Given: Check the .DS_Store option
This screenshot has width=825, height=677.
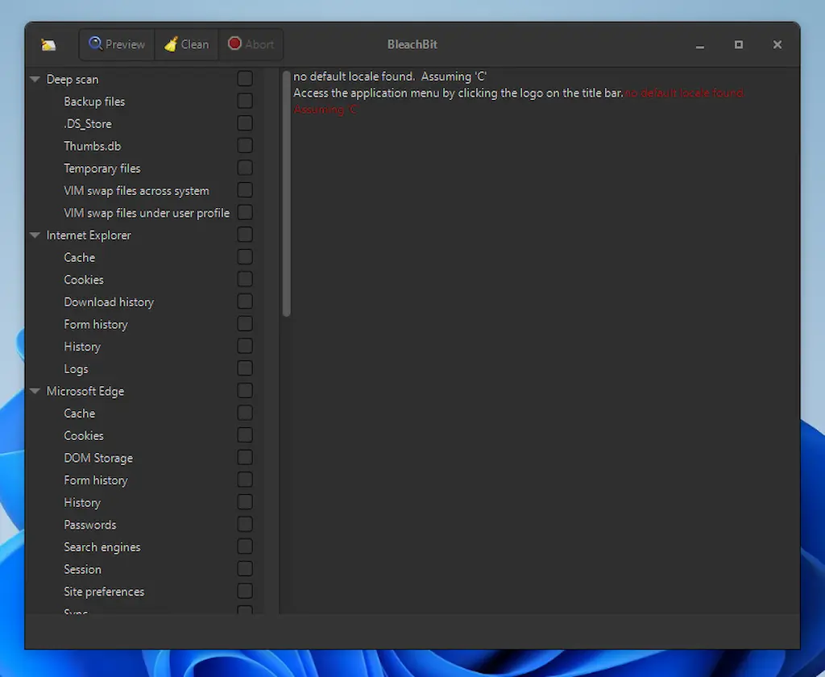Looking at the screenshot, I should pos(245,123).
